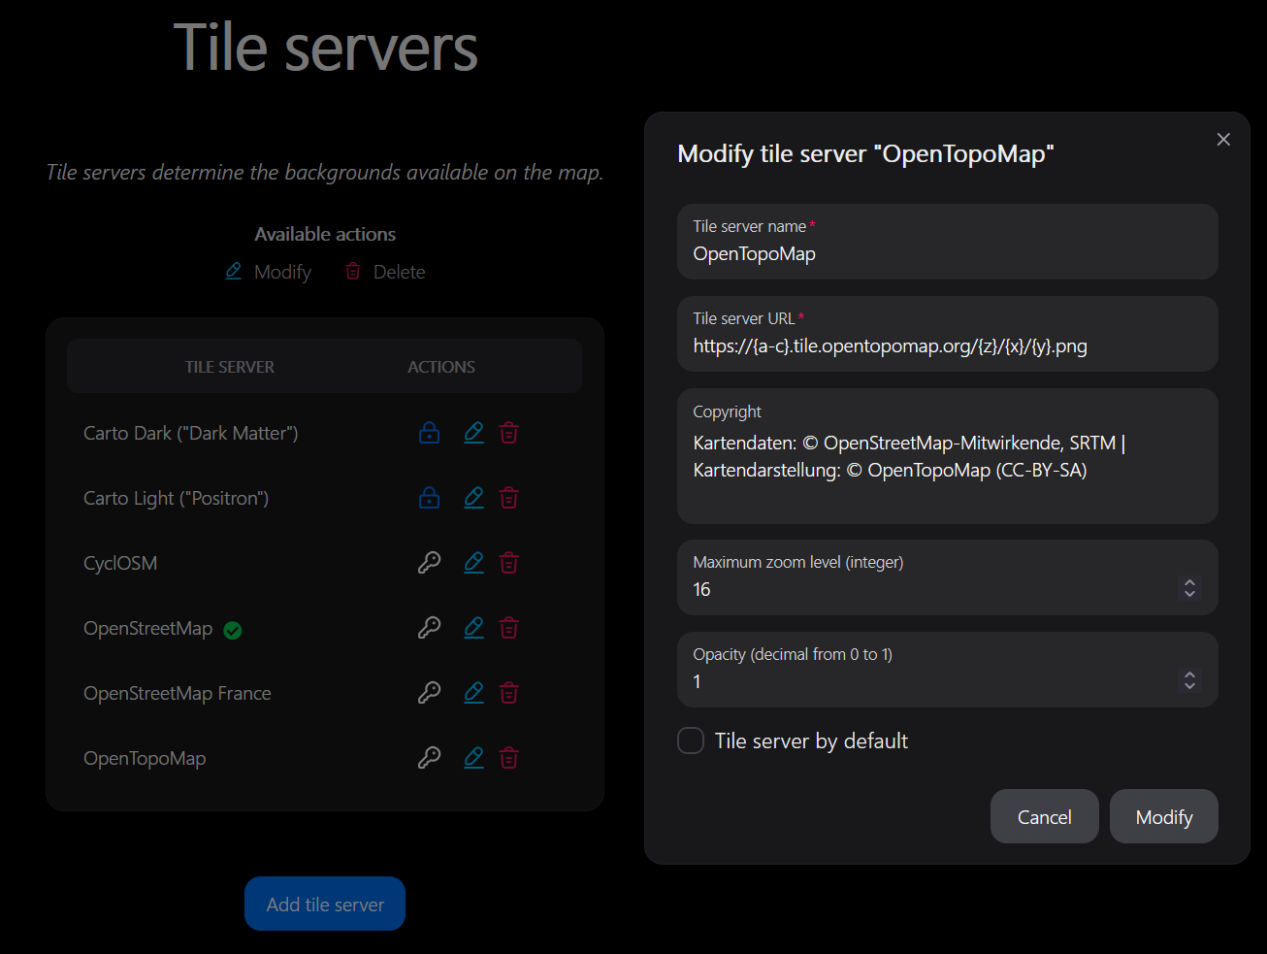Edit the CyclOSM tile server
This screenshot has width=1267, height=954.
point(473,563)
